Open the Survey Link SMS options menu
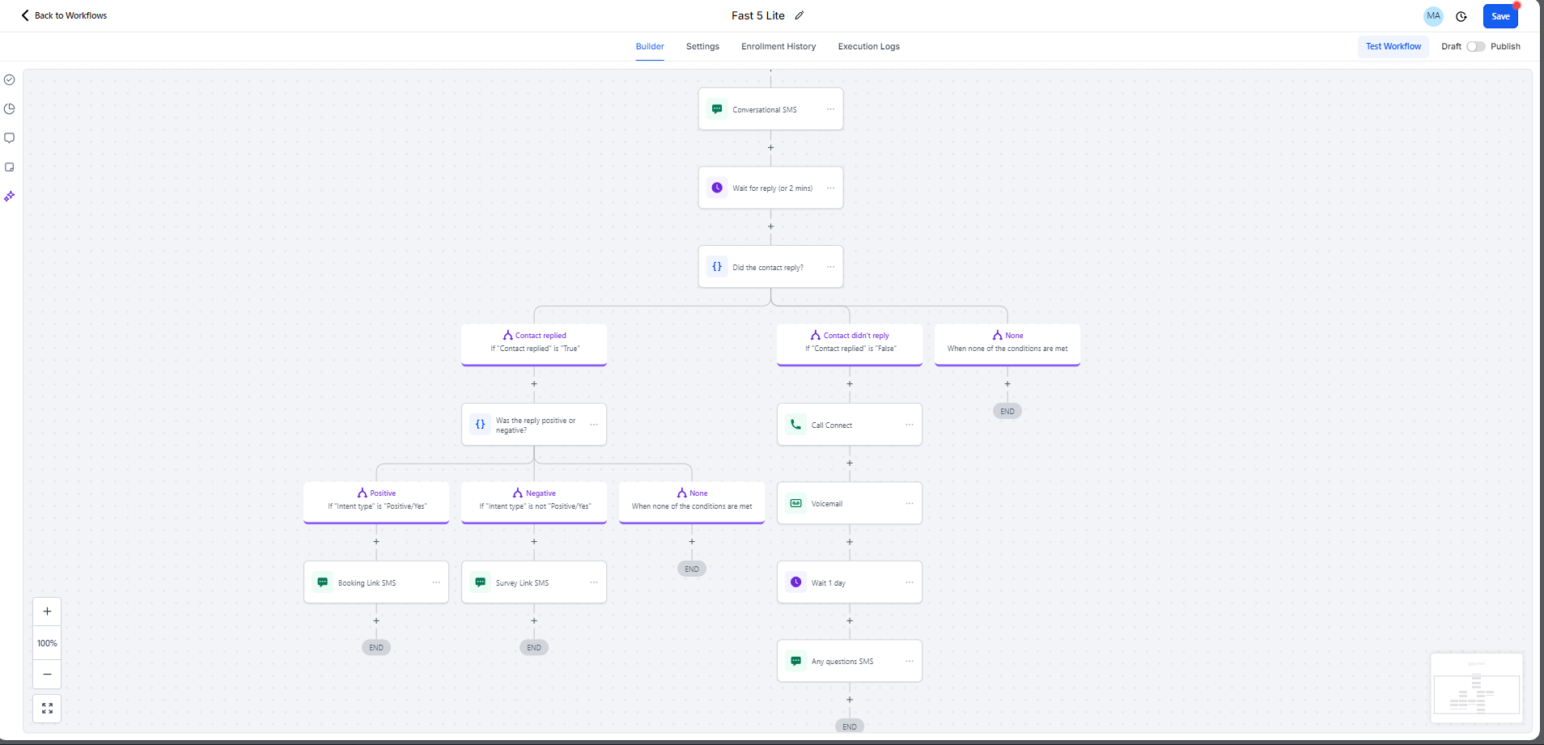The width and height of the screenshot is (1544, 745). coord(594,582)
